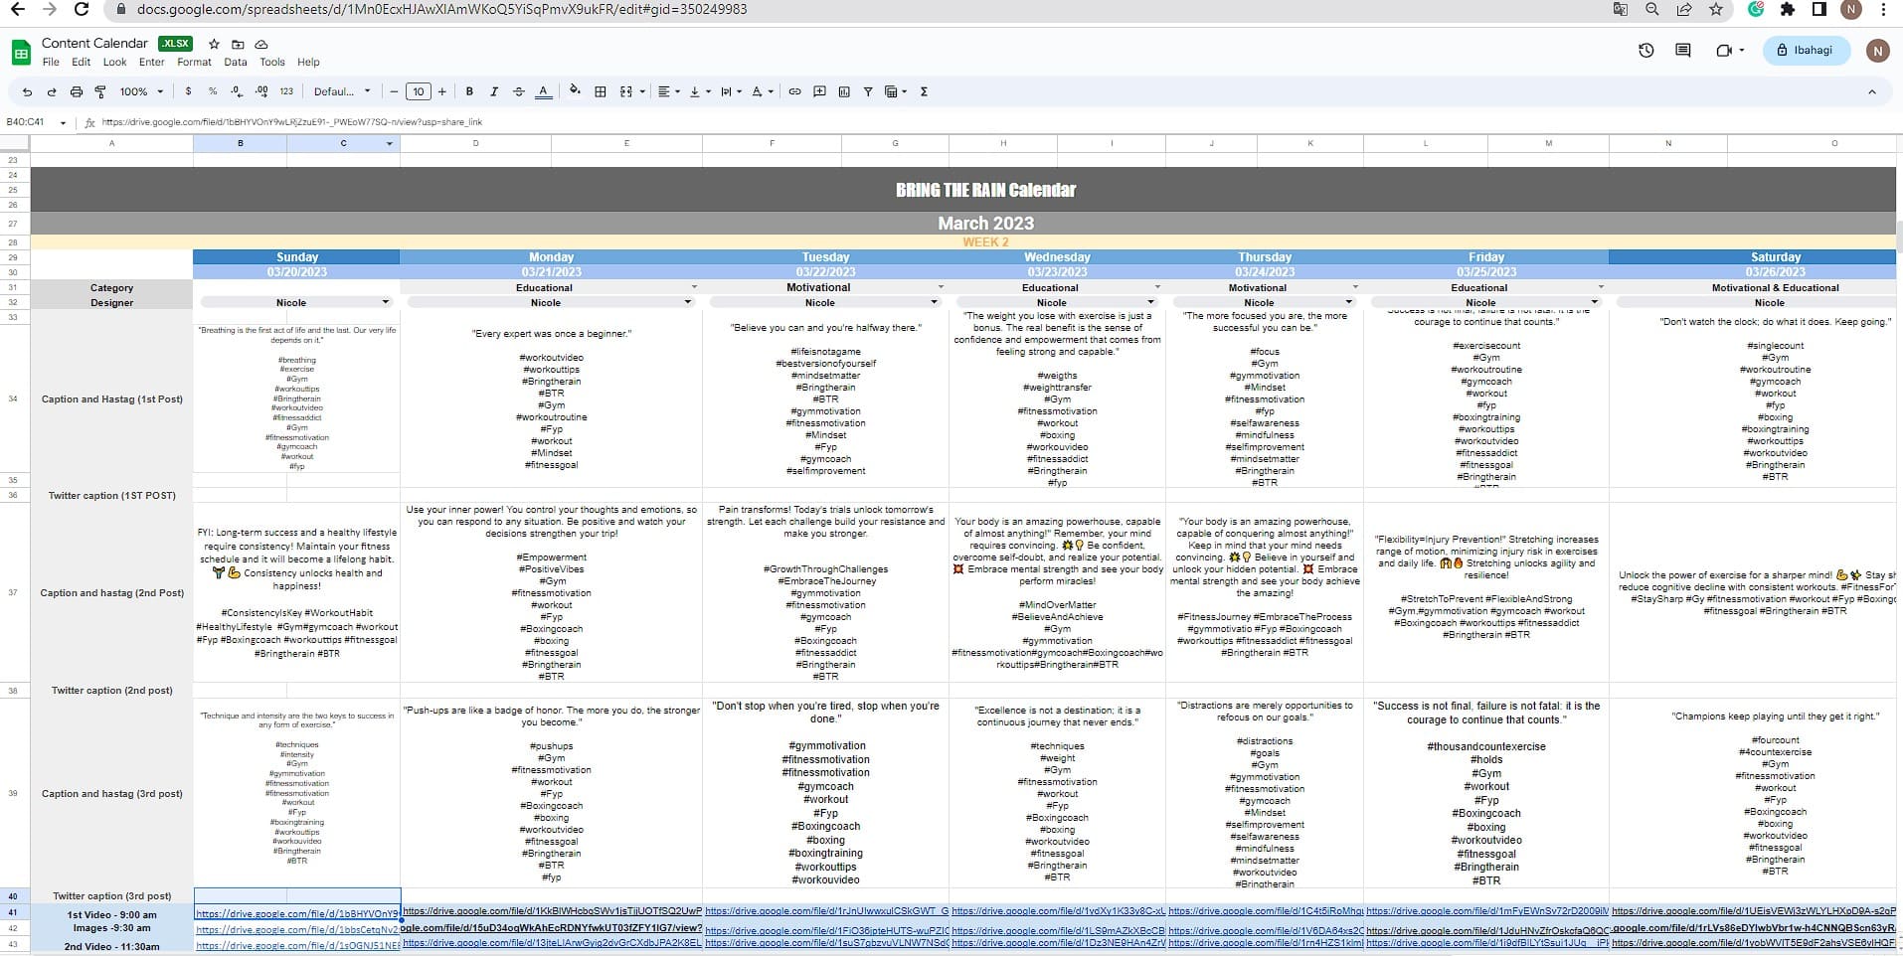Collapse the toolbar with chevron
Image resolution: width=1903 pixels, height=956 pixels.
click(1872, 91)
